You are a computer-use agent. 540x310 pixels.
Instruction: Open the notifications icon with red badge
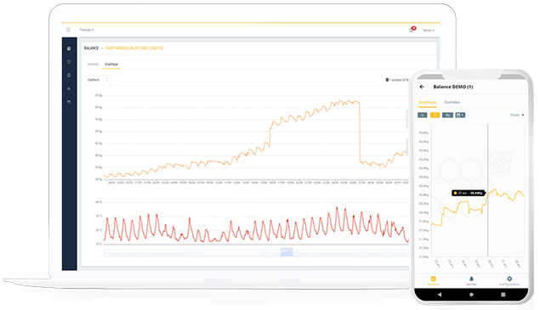click(x=412, y=30)
